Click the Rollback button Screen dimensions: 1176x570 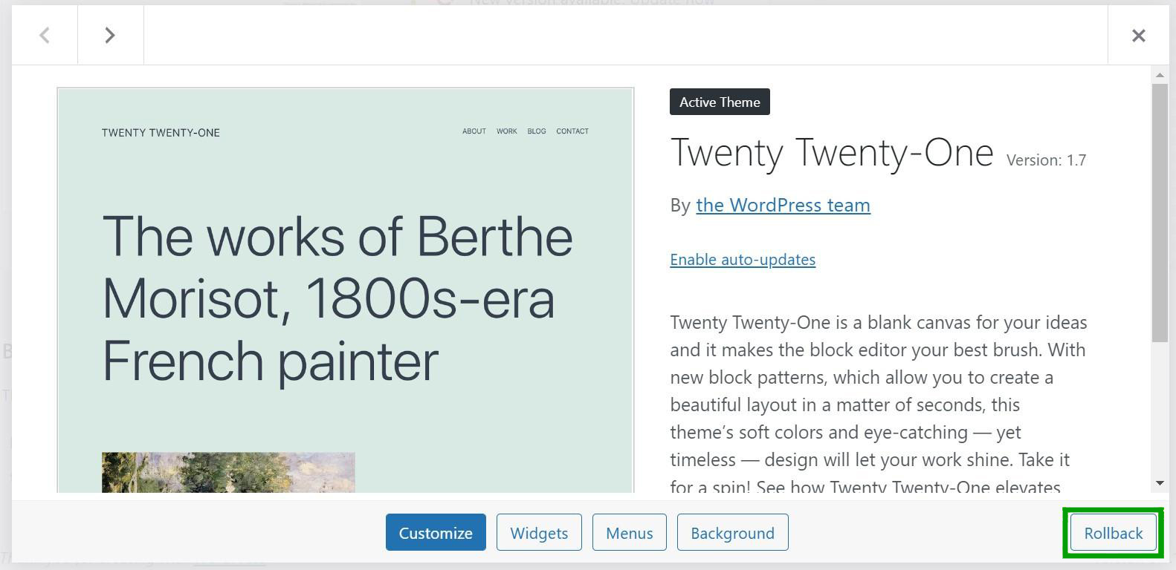[x=1111, y=532]
